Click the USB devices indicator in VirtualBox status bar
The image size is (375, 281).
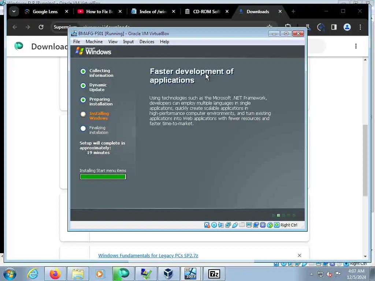click(235, 225)
